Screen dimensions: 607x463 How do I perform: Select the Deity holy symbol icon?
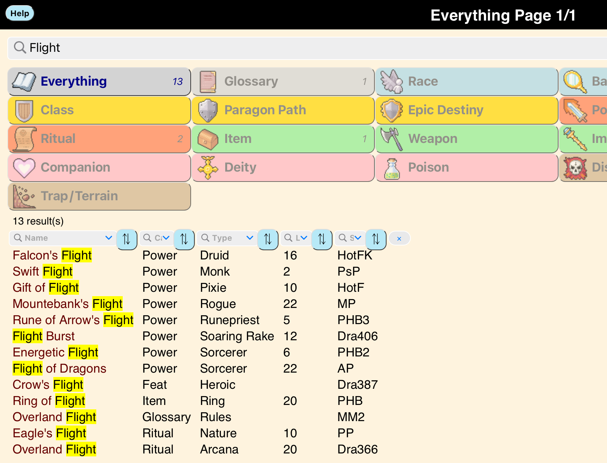coord(208,168)
